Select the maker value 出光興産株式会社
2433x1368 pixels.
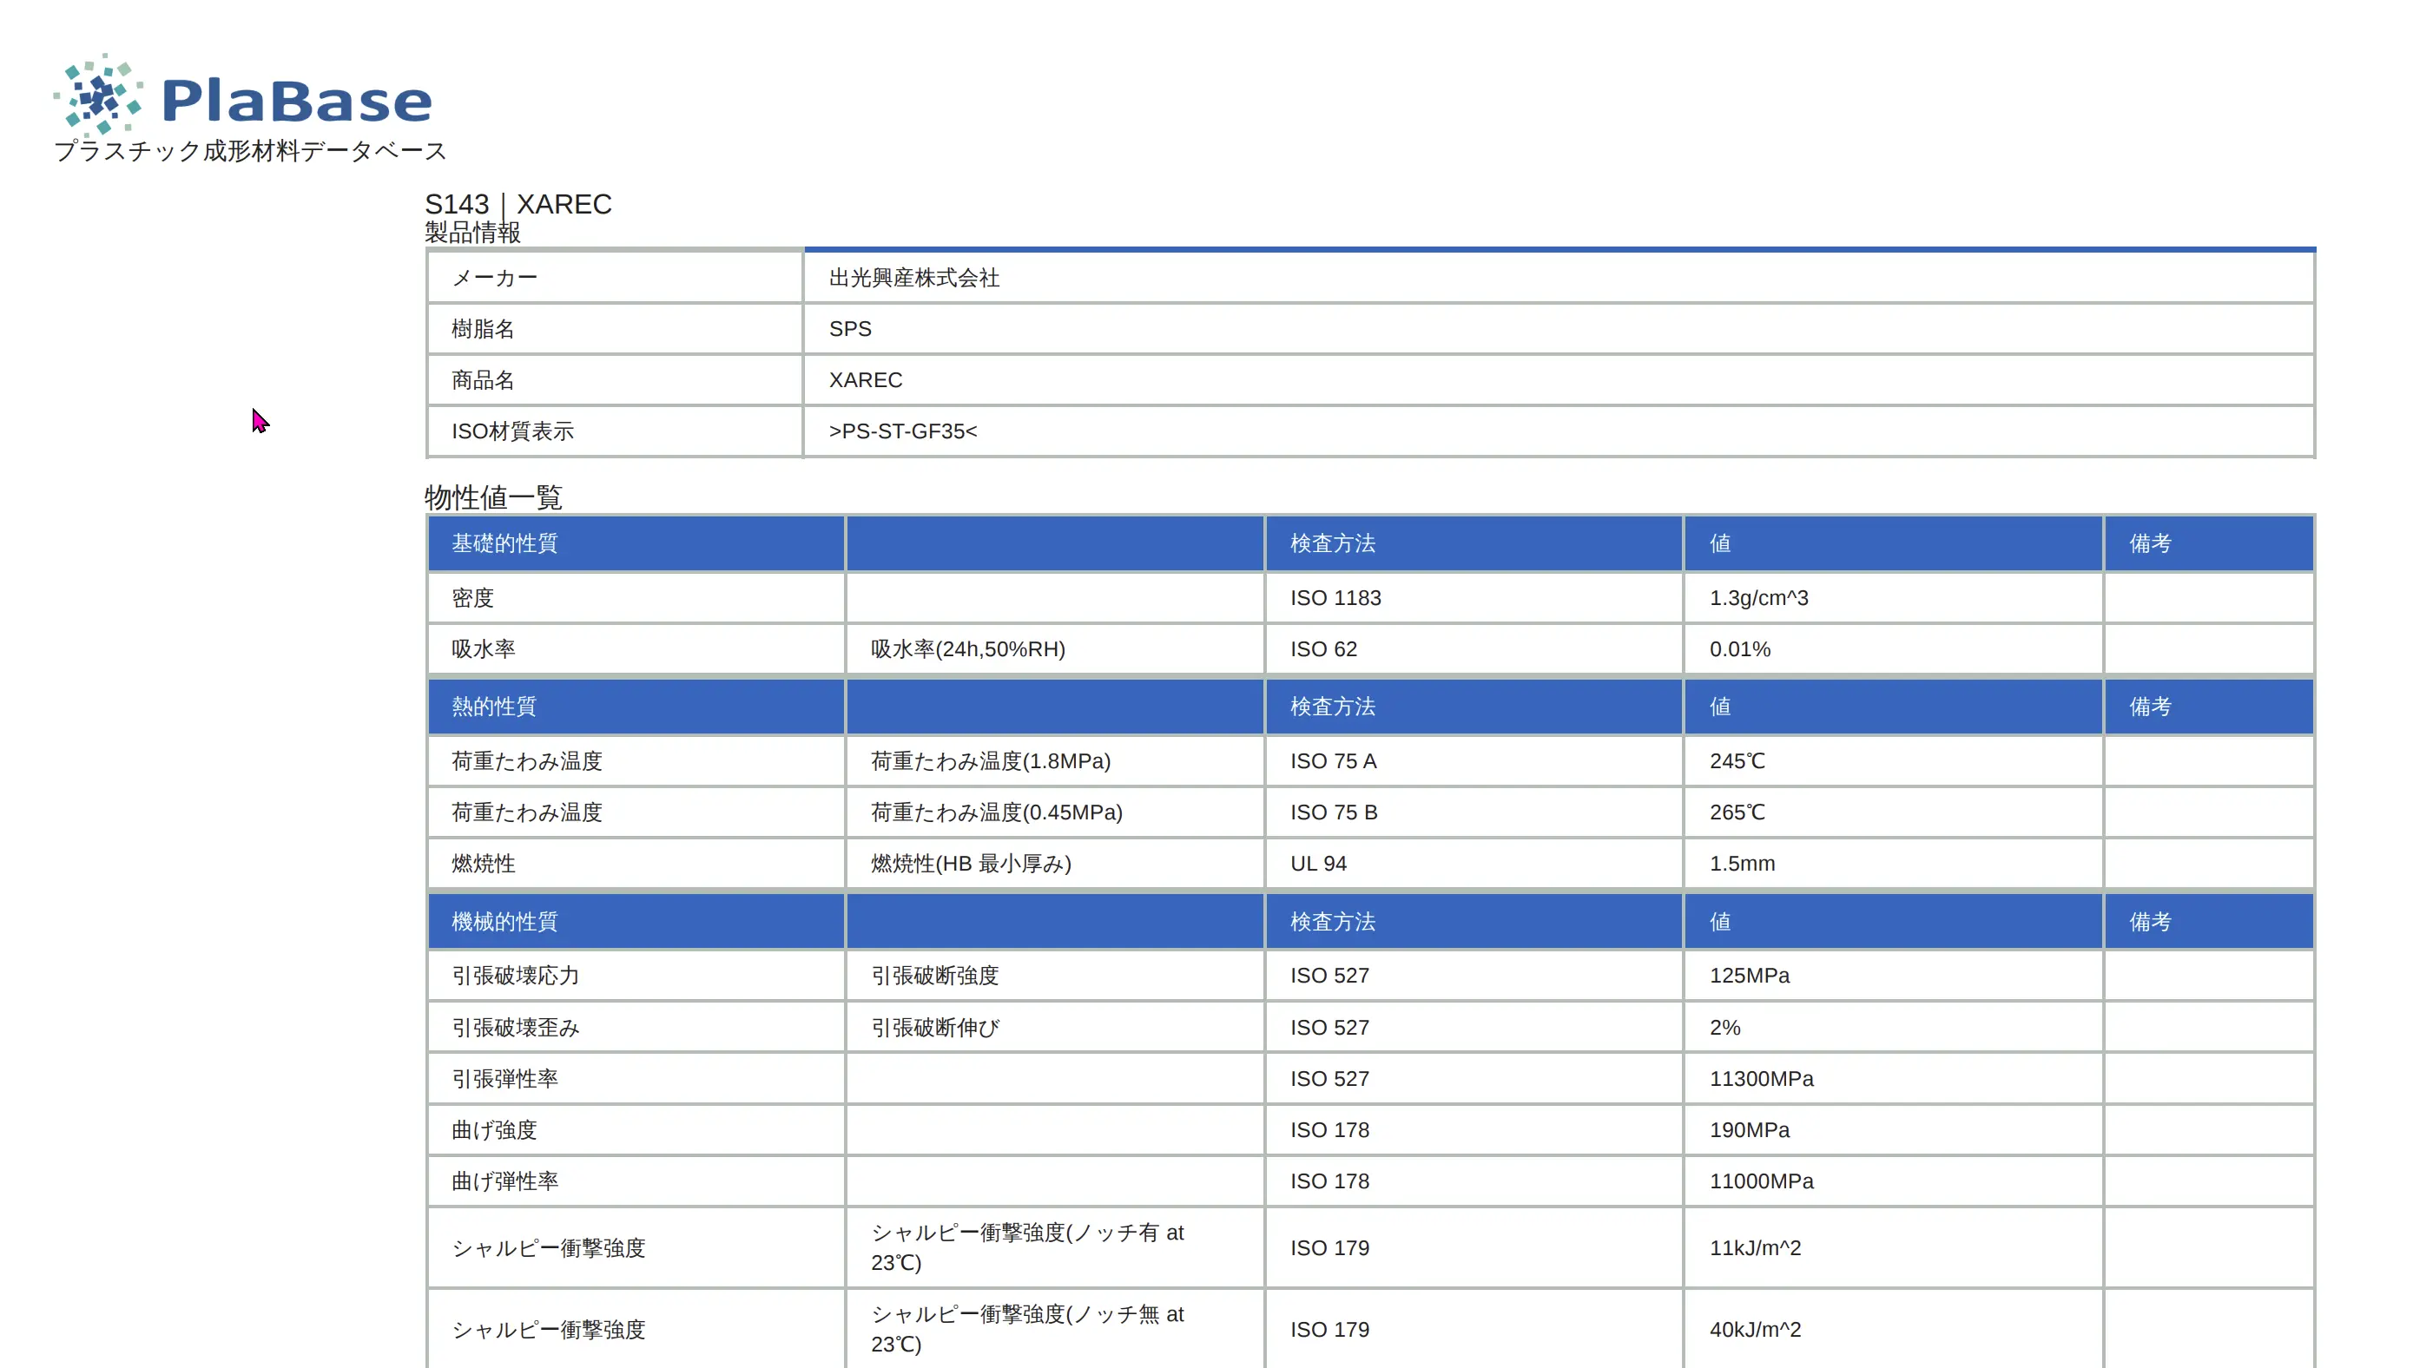(914, 278)
